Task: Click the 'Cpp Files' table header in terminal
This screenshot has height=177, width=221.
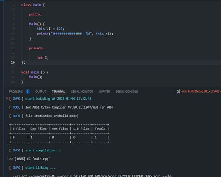Action: click(39, 129)
